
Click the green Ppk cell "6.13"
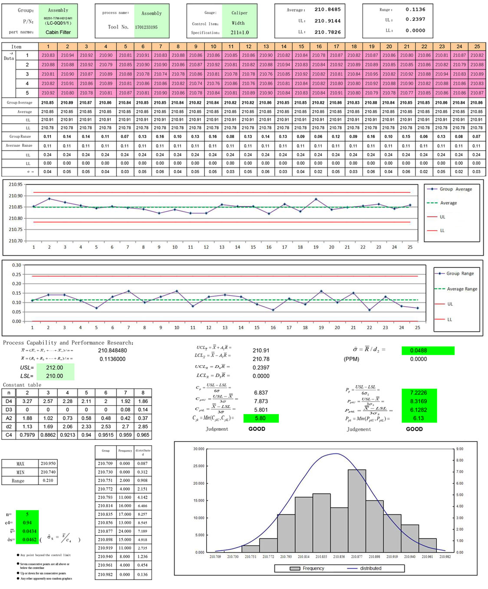[x=419, y=418]
